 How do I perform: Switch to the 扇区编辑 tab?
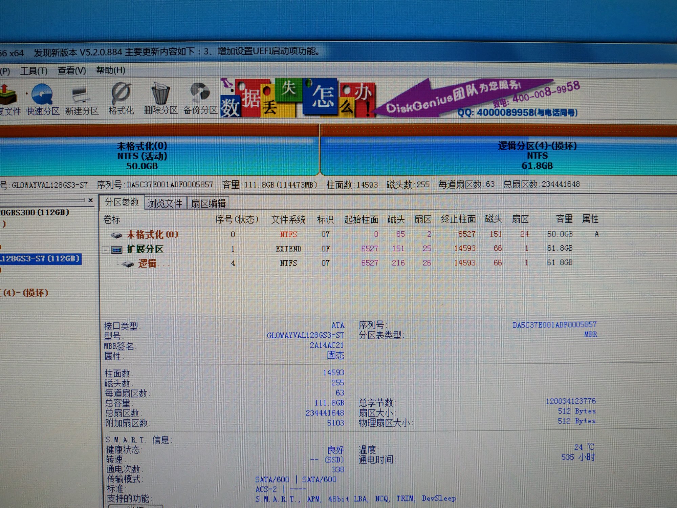pos(208,203)
